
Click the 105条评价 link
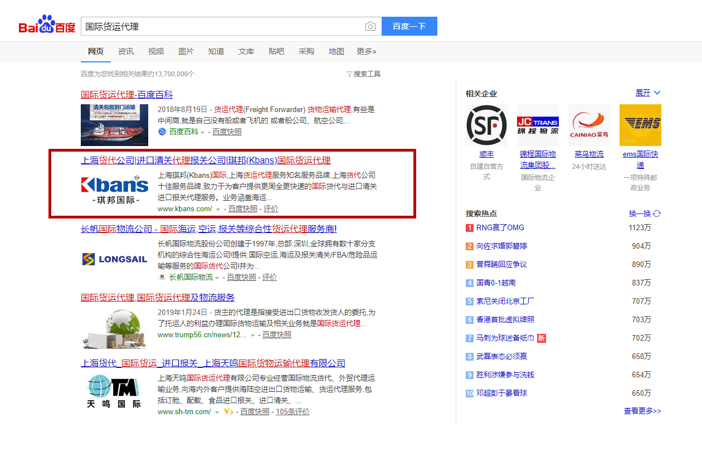(292, 412)
